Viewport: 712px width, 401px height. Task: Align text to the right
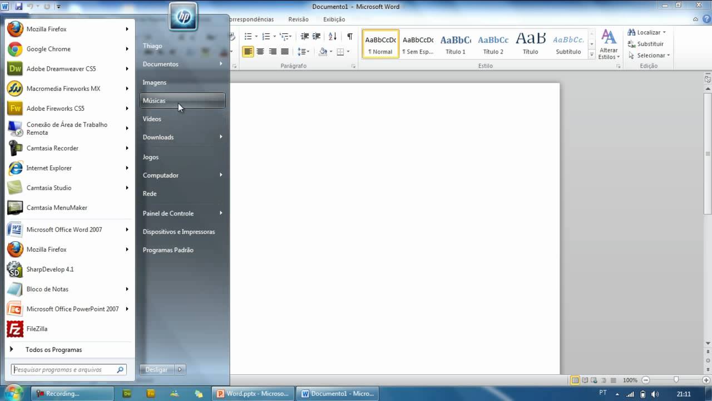pyautogui.click(x=273, y=52)
